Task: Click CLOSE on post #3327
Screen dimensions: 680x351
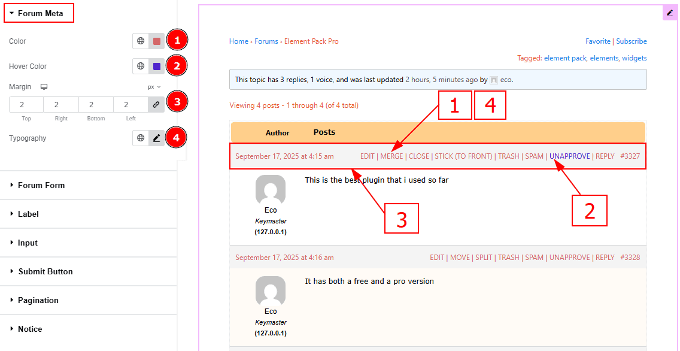Action: pos(419,156)
